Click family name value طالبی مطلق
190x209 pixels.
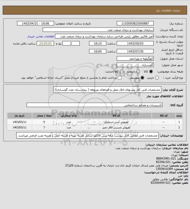(x=160, y=179)
